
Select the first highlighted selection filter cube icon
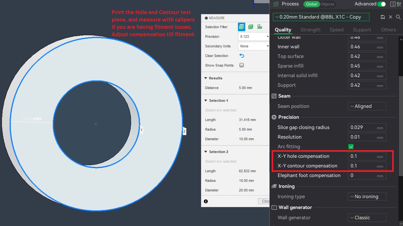click(x=242, y=27)
